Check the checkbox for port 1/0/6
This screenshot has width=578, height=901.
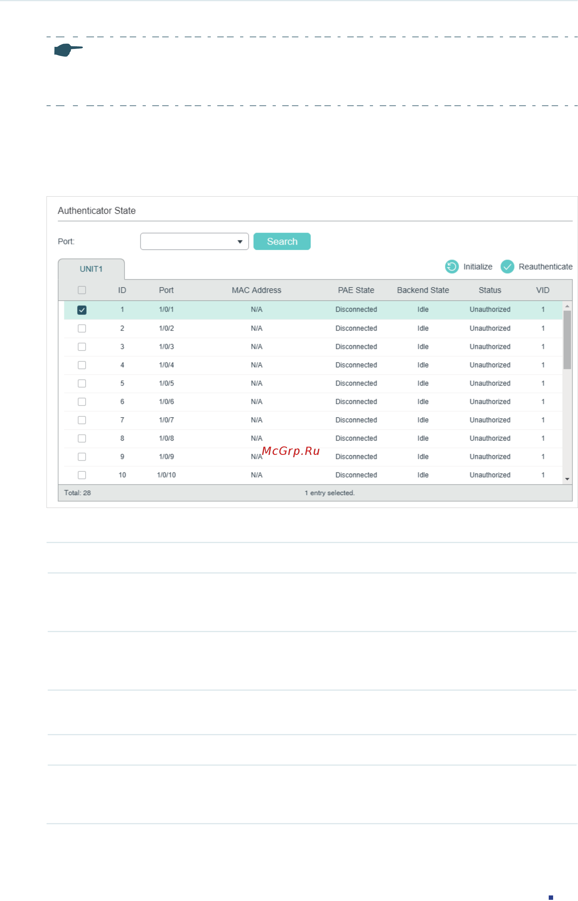[82, 402]
